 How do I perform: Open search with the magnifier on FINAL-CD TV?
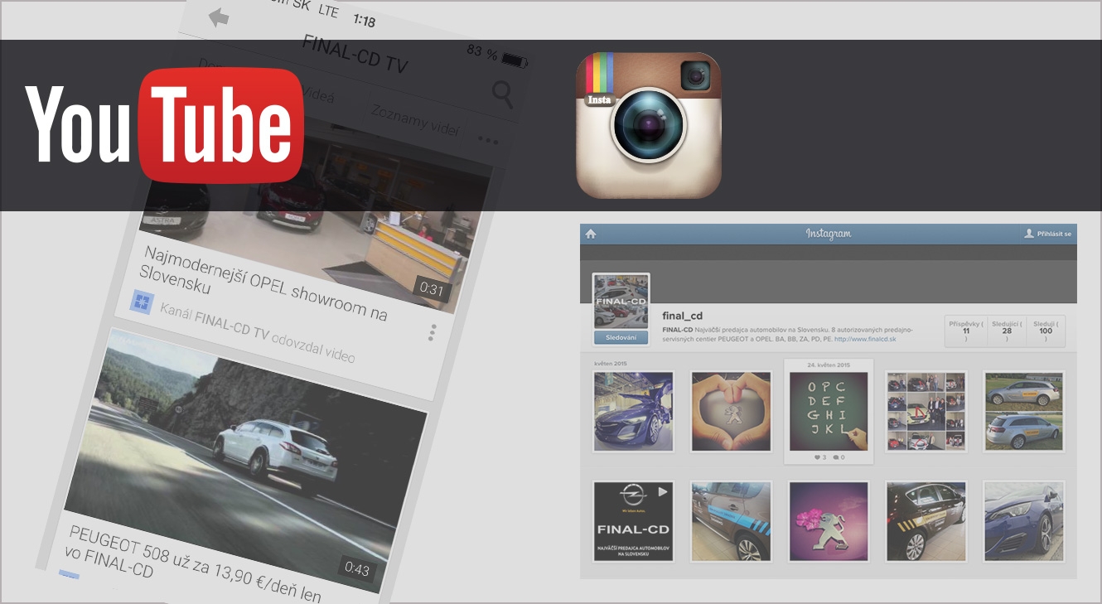coord(503,95)
